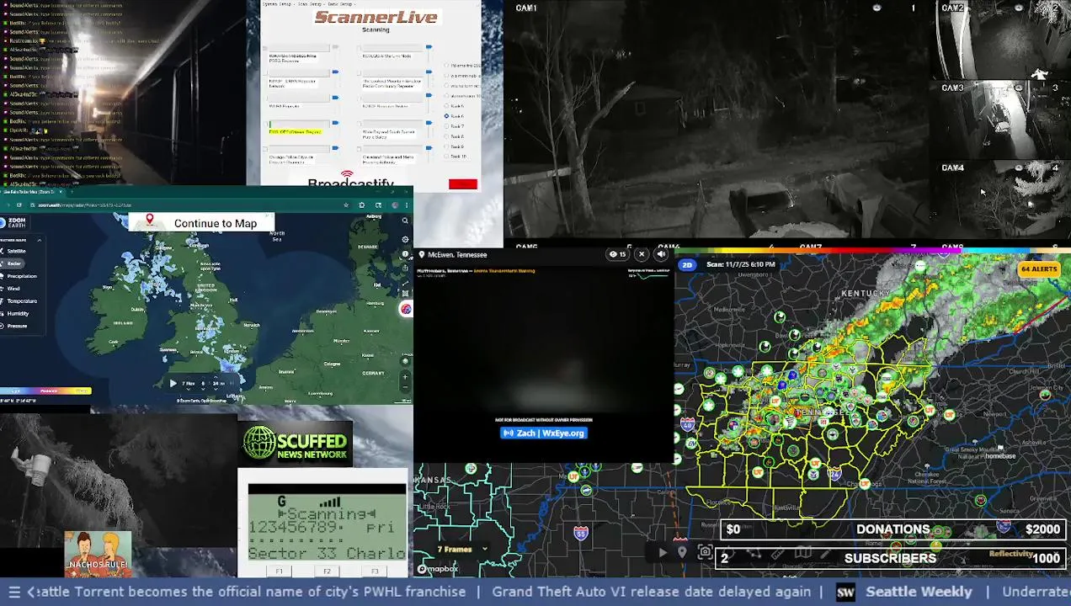The height and width of the screenshot is (606, 1071).
Task: Follow the Zach | WxEye.org link
Action: pyautogui.click(x=543, y=433)
